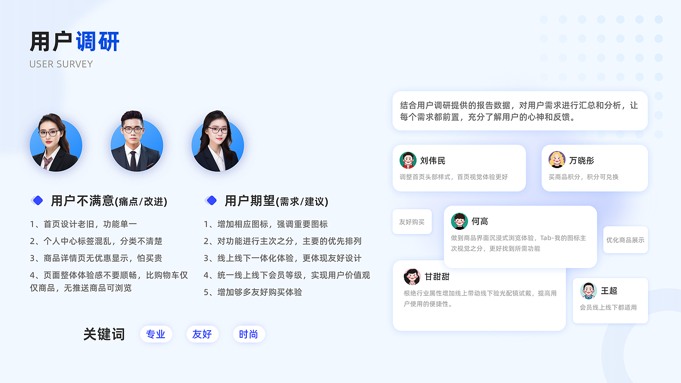Viewport: 681px width, 383px height.
Task: Click item 2、个人中心标签混乱，分类不清楚
Action: pyautogui.click(x=96, y=241)
